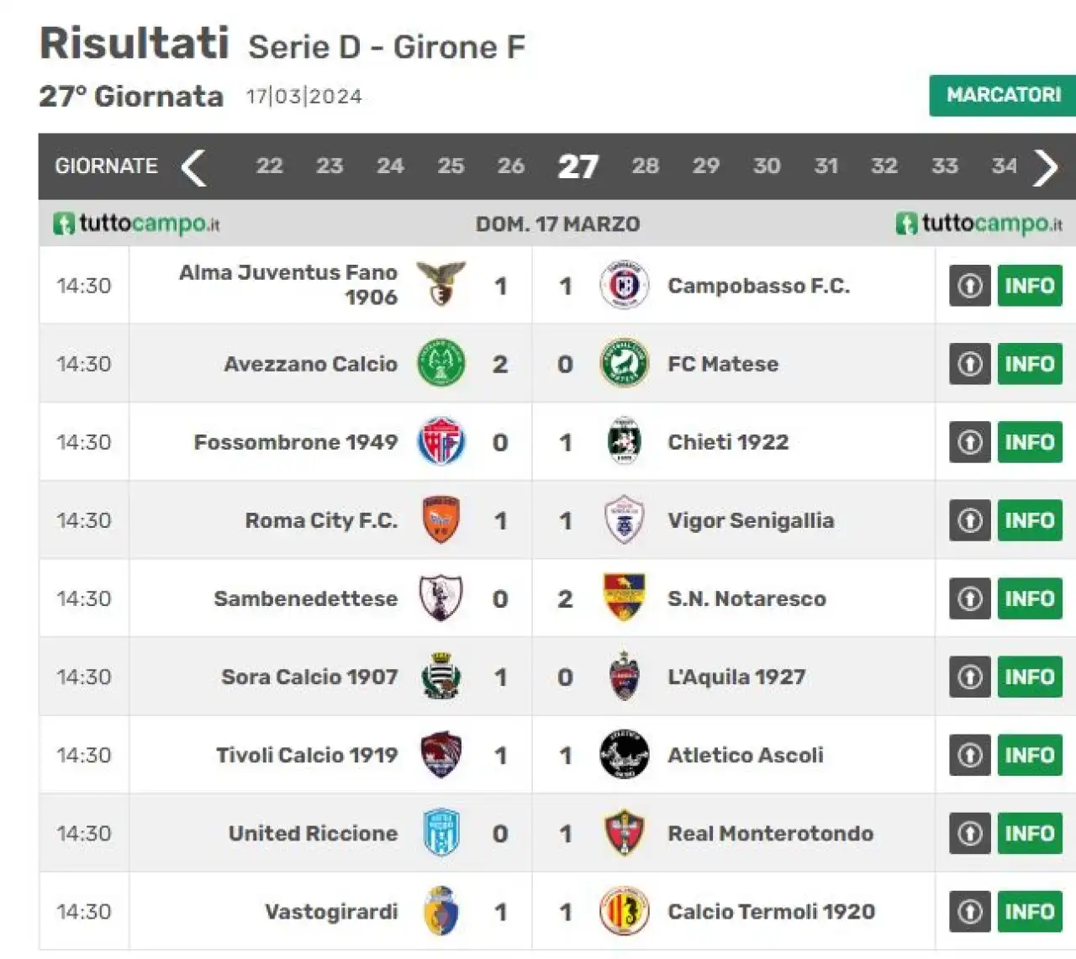The image size is (1076, 959).
Task: Click the arrow icon beside Sambenedettese match INFO
Action: tap(970, 598)
